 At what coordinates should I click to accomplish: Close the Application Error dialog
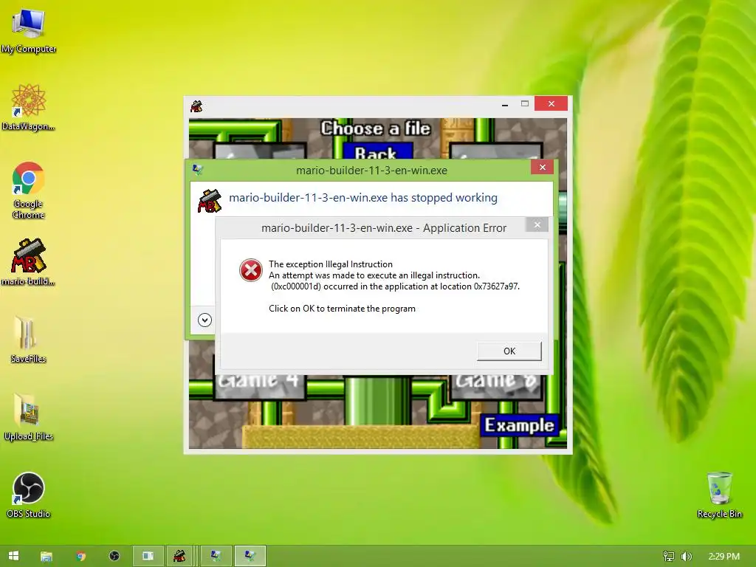coord(537,224)
